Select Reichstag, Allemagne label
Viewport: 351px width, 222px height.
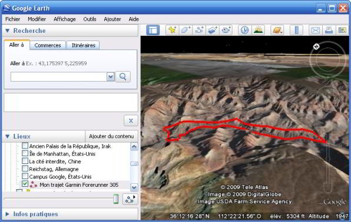[x=54, y=169]
